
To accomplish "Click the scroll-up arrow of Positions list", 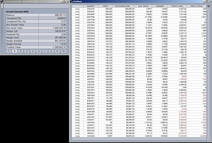I will pos(209,10).
